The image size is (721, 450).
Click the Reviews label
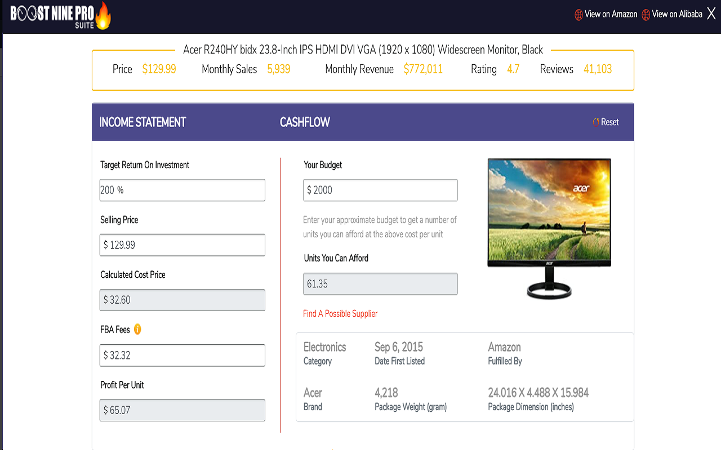click(x=557, y=69)
